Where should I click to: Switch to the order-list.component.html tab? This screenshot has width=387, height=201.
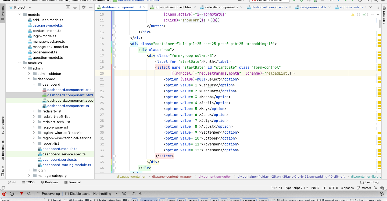coord(173,8)
